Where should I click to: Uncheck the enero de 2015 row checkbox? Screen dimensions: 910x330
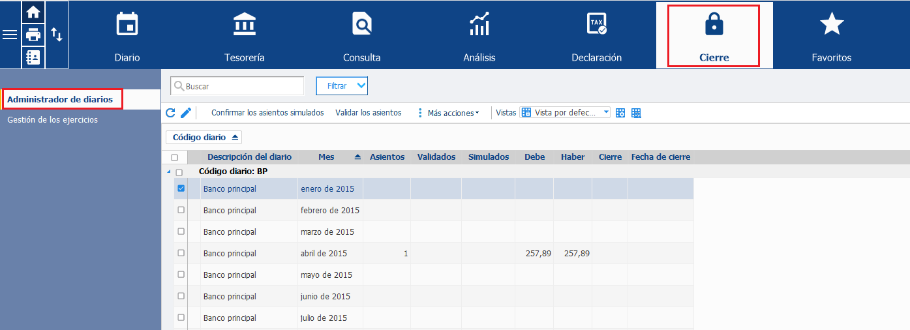(x=181, y=188)
